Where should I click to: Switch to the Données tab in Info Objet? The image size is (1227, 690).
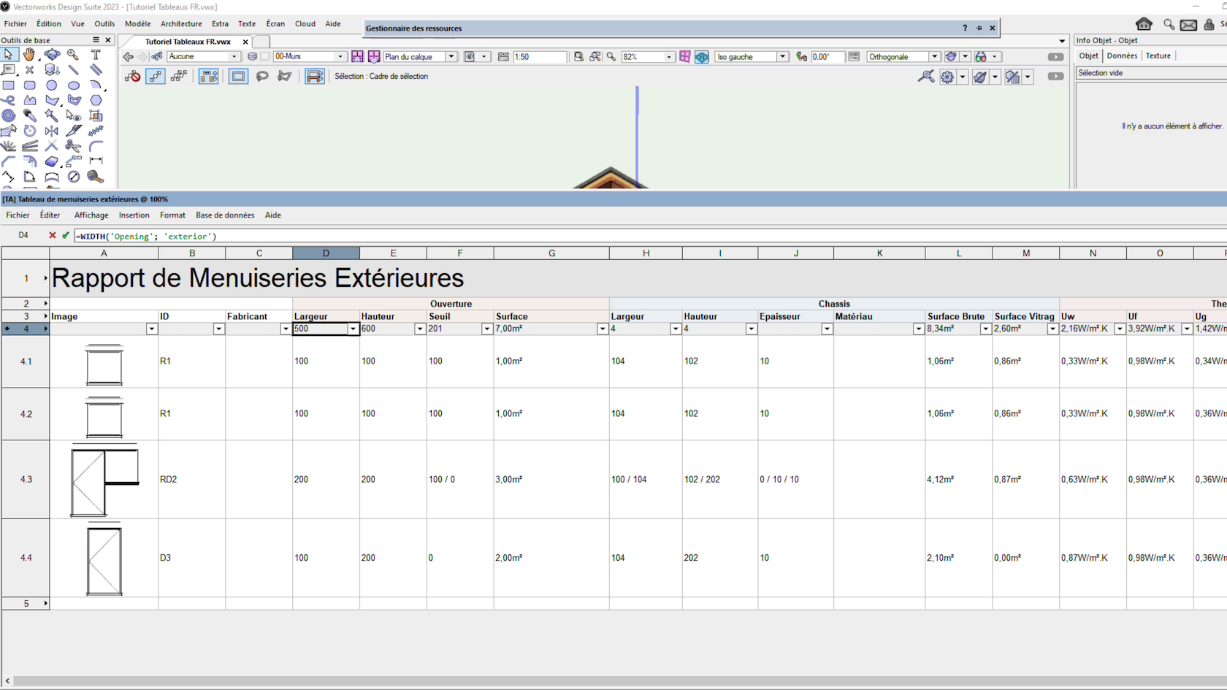click(x=1122, y=55)
